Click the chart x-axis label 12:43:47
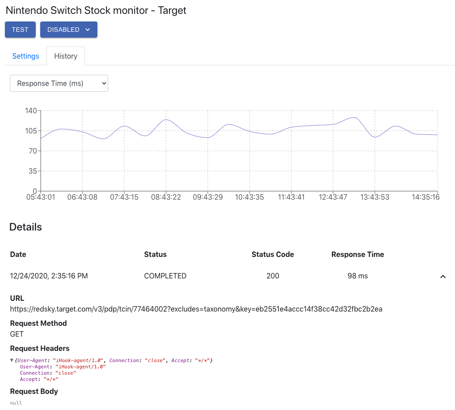The width and height of the screenshot is (455, 410). [333, 197]
